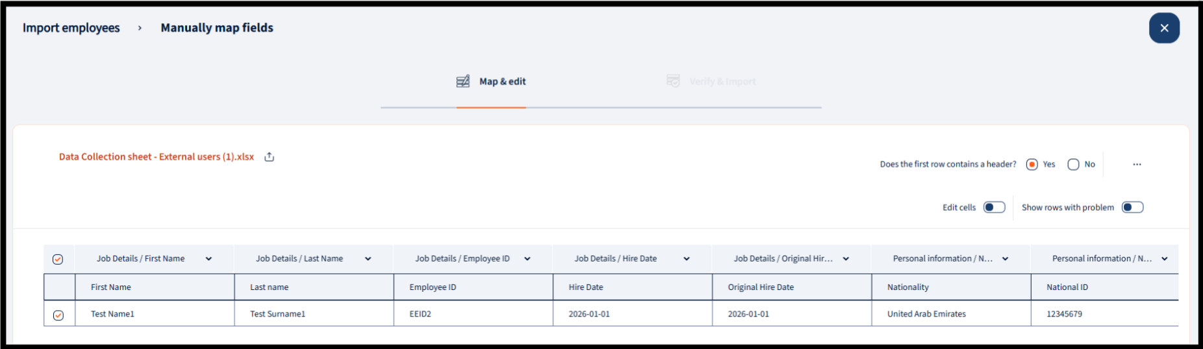
Task: Switch to the Verify & Import tab
Action: click(x=722, y=82)
